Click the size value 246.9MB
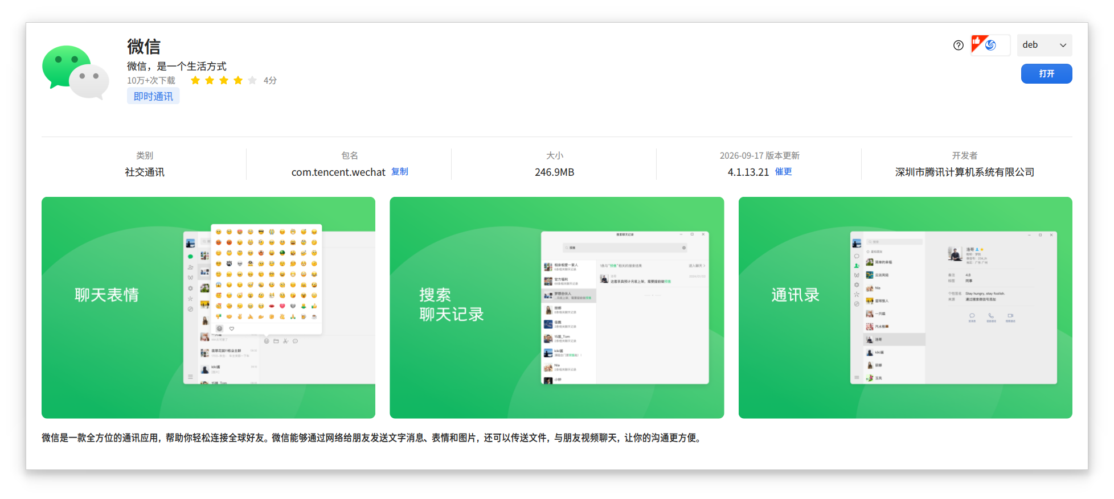Image resolution: width=1114 pixels, height=499 pixels. [x=554, y=172]
